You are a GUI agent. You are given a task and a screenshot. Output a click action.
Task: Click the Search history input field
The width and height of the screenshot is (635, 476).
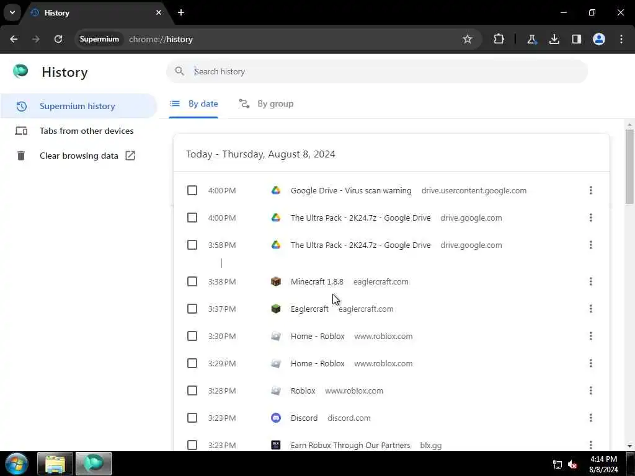pos(377,71)
